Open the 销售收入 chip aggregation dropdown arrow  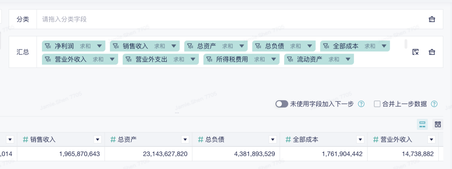[x=174, y=46]
